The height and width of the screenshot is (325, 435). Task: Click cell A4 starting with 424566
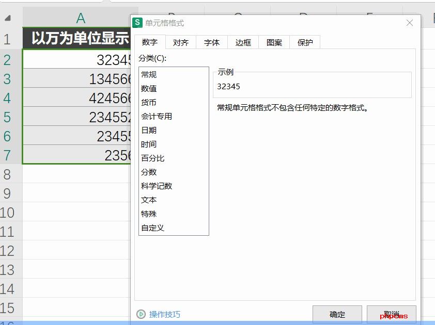pyautogui.click(x=76, y=98)
